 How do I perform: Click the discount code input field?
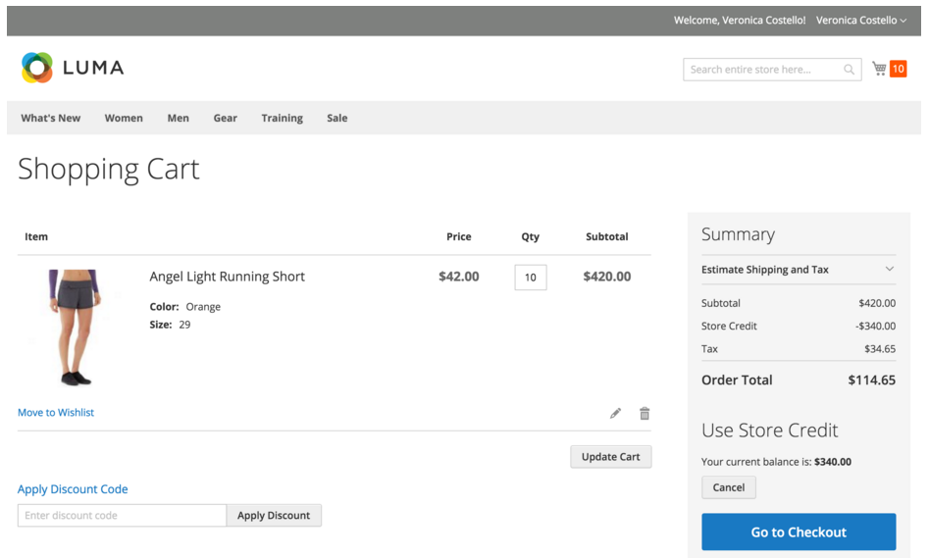tap(122, 516)
